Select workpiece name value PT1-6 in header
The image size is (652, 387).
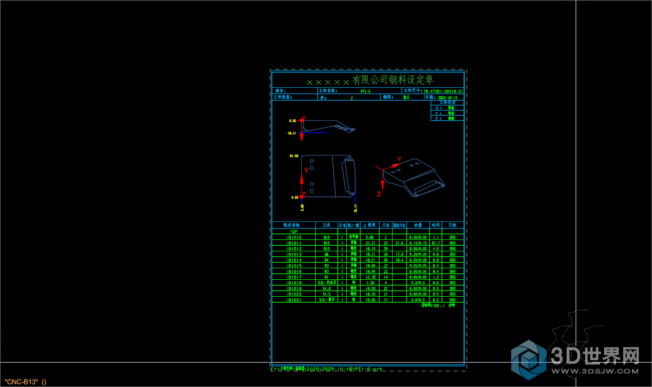coord(366,91)
